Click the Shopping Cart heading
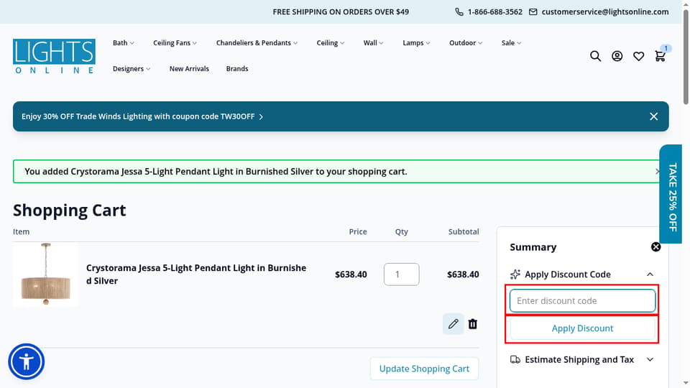Viewport: 690px width, 388px height. click(x=70, y=211)
